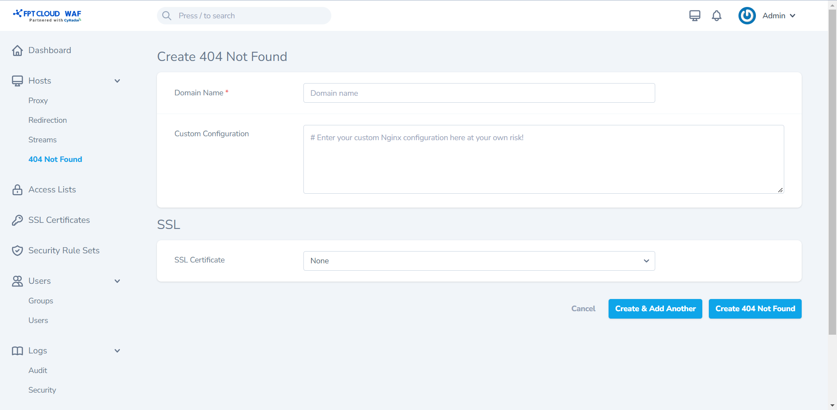Open the Redirection menu item
837x410 pixels.
pyautogui.click(x=48, y=120)
